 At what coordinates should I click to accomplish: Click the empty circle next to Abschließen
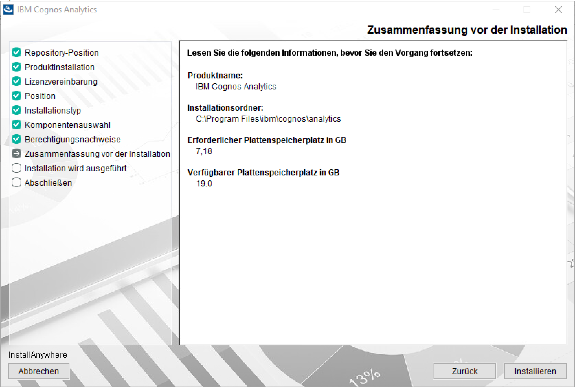16,183
